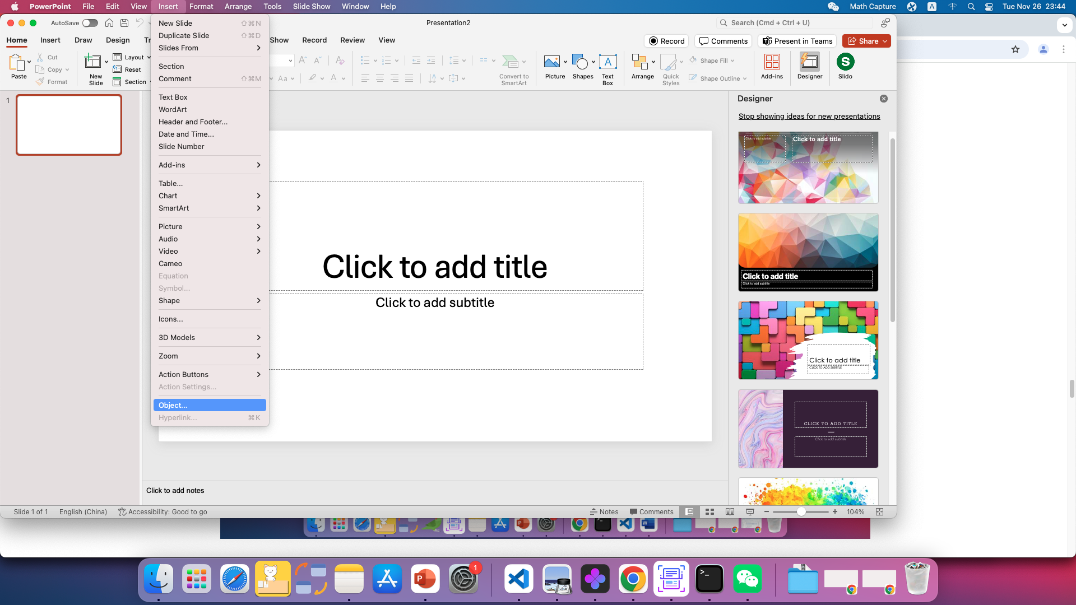Close the Designer pane

coord(884,99)
